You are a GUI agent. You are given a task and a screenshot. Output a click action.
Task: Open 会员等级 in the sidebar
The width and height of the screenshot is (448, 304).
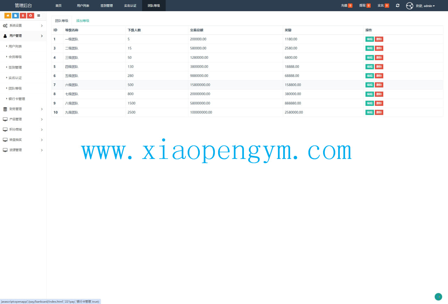coord(15,57)
